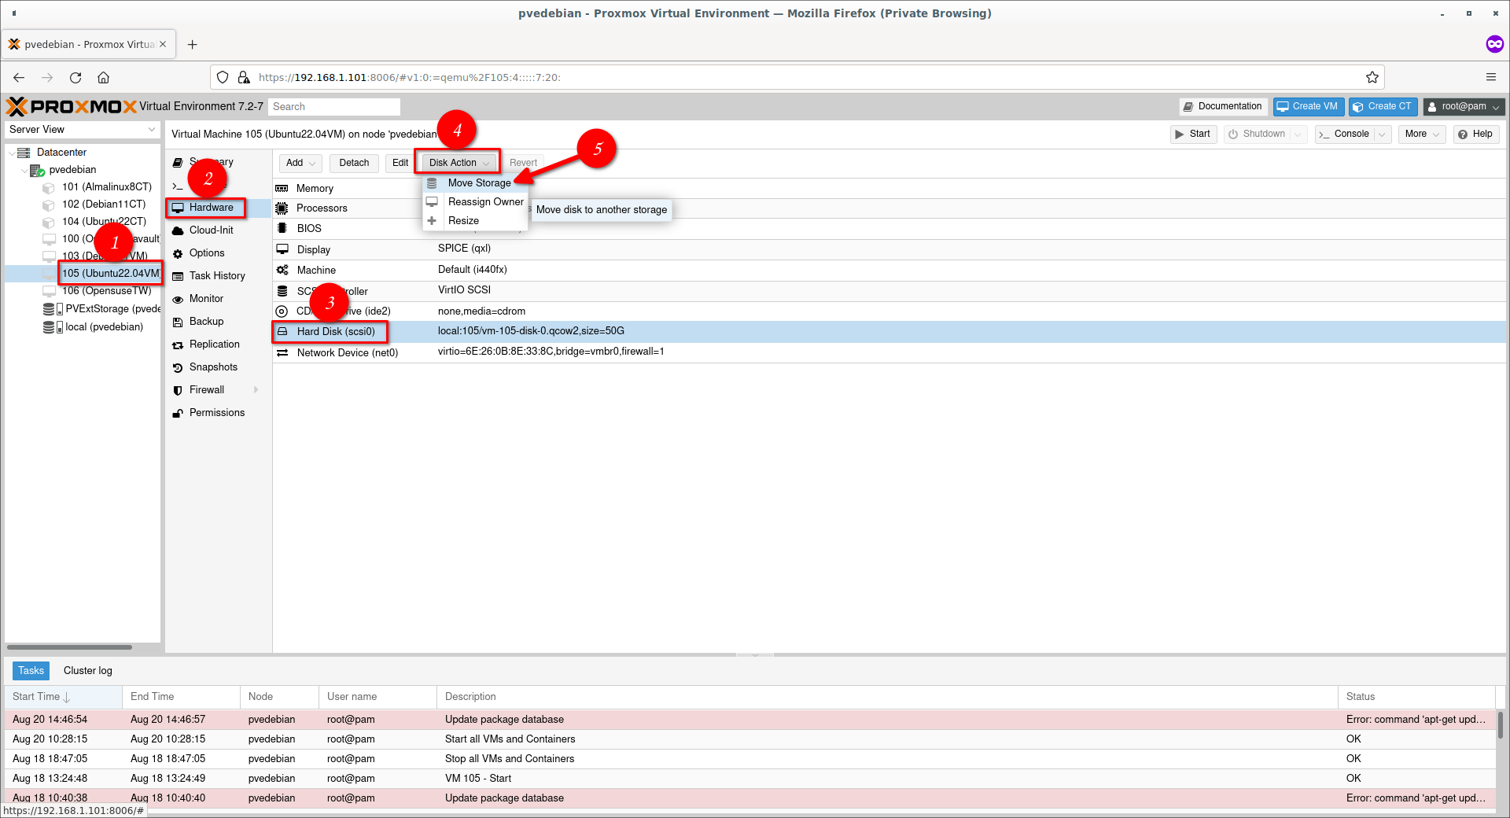Select 101 (Almalinux8CT) container

(106, 187)
